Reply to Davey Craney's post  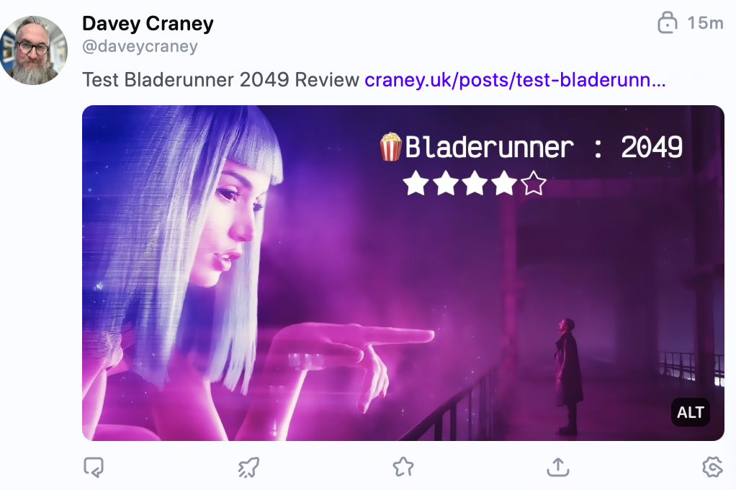pyautogui.click(x=94, y=468)
